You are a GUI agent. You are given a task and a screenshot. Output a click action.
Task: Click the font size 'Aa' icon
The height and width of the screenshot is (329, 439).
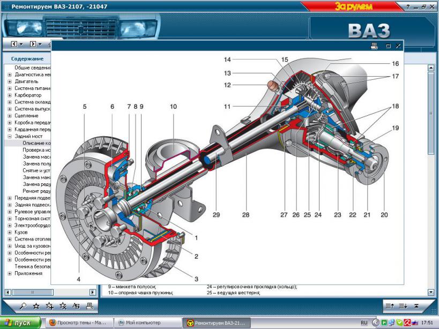coord(76,306)
